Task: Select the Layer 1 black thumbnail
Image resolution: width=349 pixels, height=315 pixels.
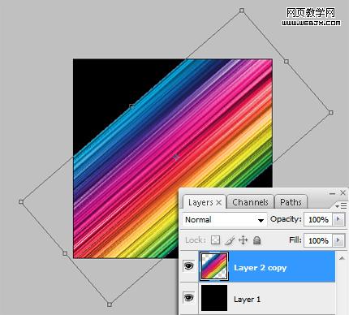Action: coord(214,298)
